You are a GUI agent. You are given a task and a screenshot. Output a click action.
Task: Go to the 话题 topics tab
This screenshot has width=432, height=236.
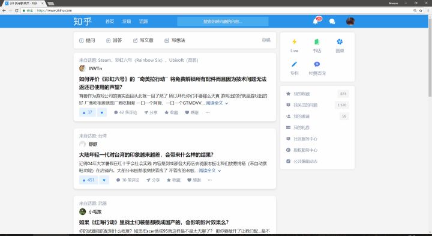click(x=143, y=22)
